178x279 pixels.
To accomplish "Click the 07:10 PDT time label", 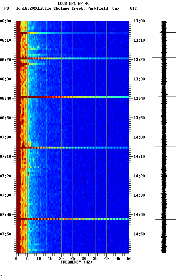I will [5, 157].
